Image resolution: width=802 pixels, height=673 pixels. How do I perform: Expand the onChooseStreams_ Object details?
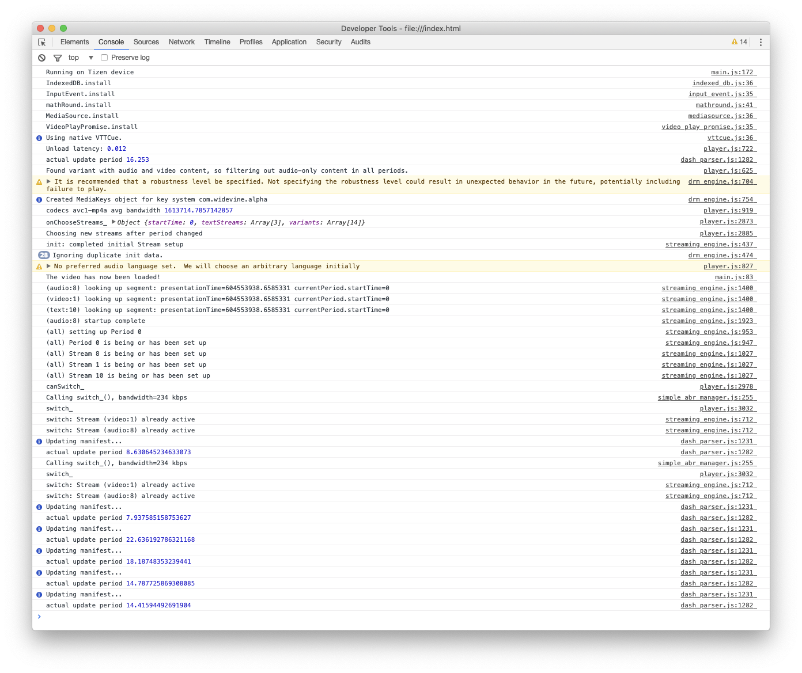(x=114, y=222)
